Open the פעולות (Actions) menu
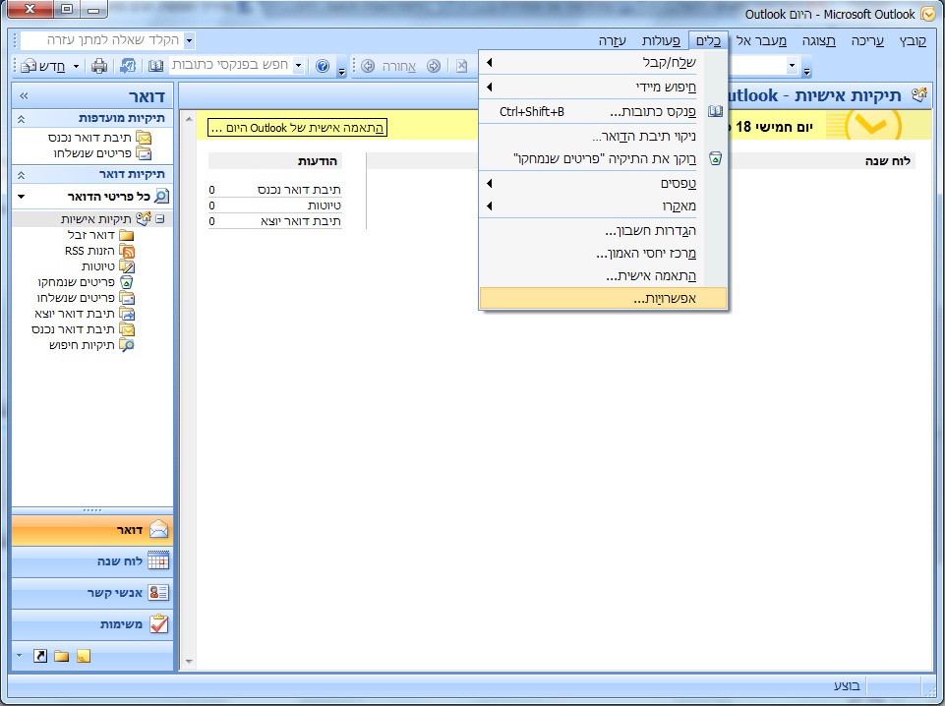 661,40
